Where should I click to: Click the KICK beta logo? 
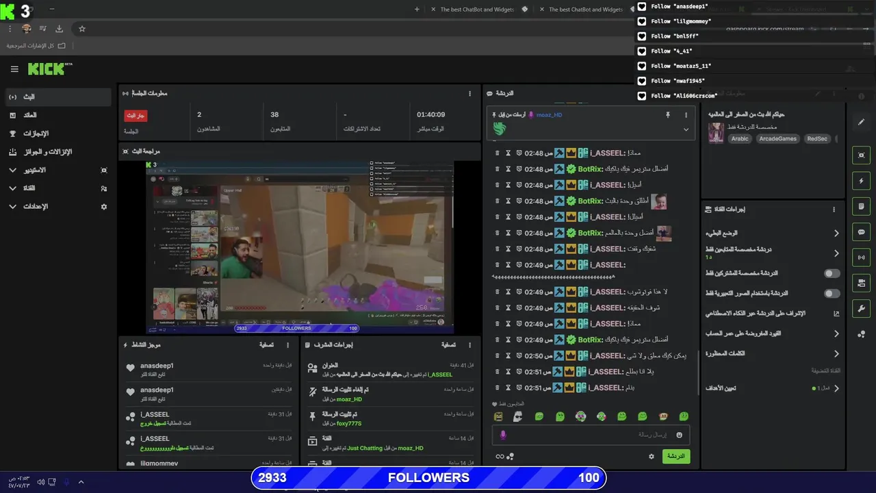[x=50, y=68]
